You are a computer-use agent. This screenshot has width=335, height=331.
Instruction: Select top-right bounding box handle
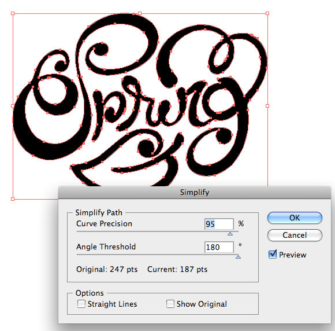coord(267,13)
